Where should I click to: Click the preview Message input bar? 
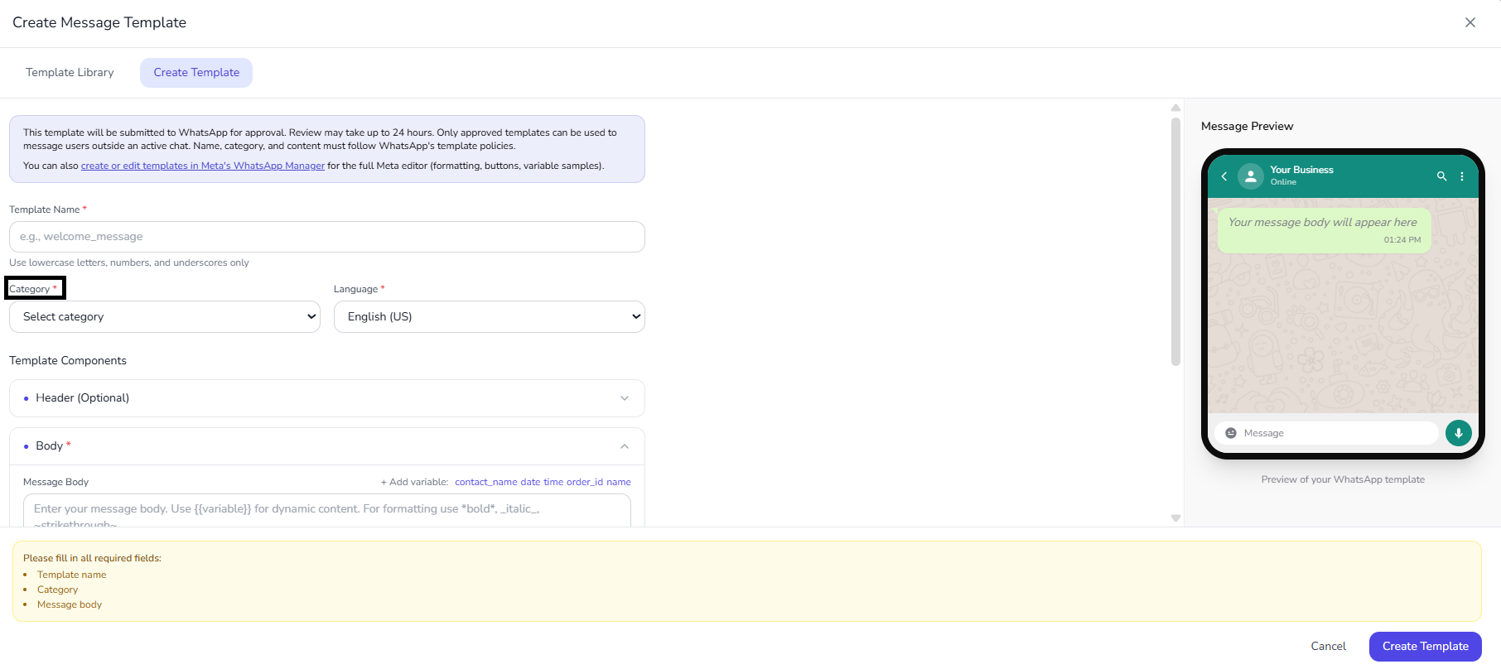pyautogui.click(x=1327, y=433)
